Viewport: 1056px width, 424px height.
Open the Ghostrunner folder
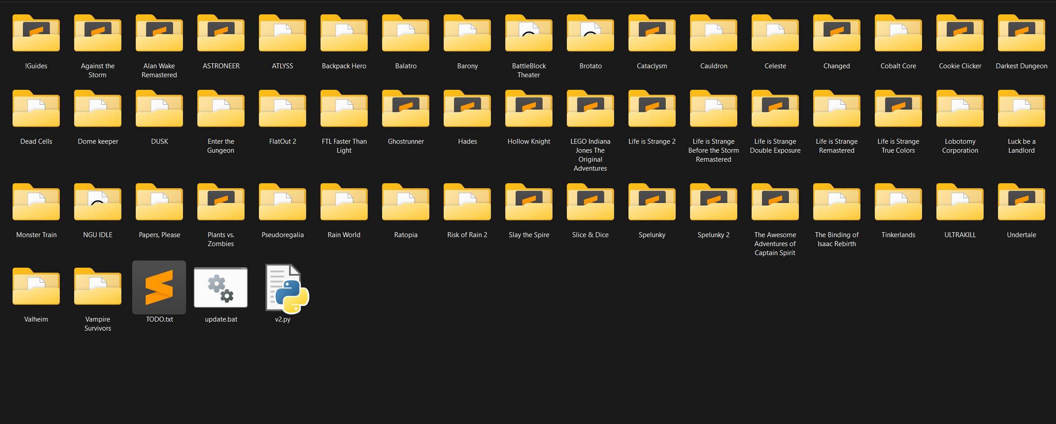[x=405, y=108]
